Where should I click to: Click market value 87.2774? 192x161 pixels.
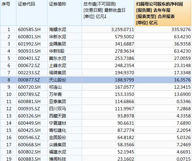click(x=126, y=130)
